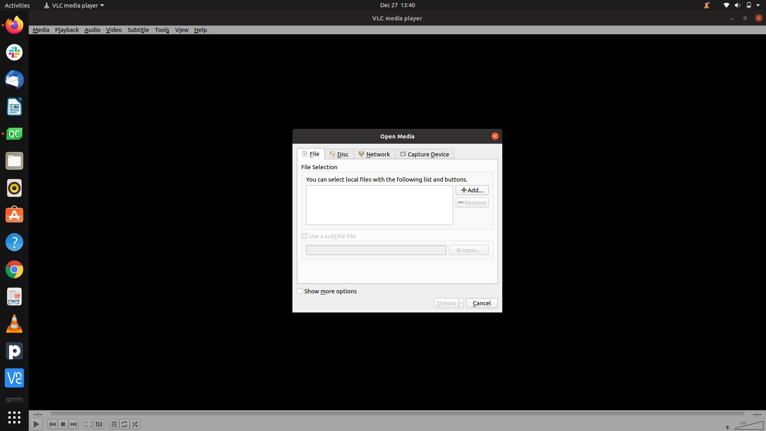Viewport: 766px width, 431px height.
Task: Open the P app dock icon
Action: coord(14,351)
